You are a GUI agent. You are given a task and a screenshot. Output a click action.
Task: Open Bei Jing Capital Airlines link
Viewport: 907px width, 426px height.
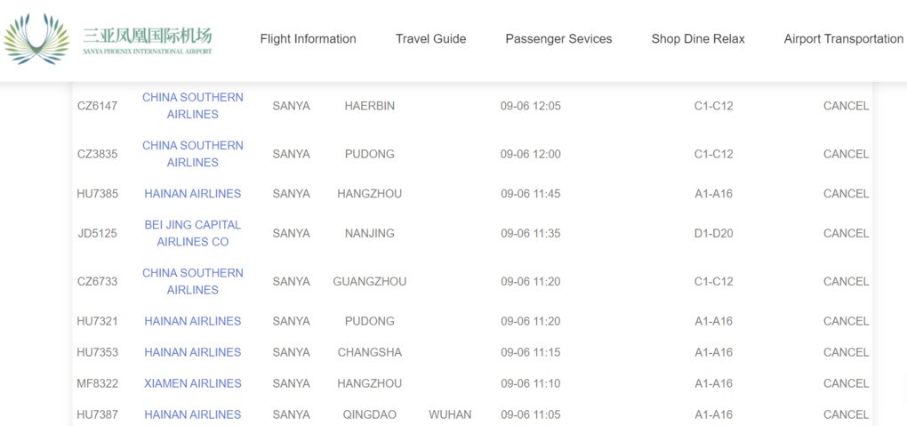pos(192,233)
